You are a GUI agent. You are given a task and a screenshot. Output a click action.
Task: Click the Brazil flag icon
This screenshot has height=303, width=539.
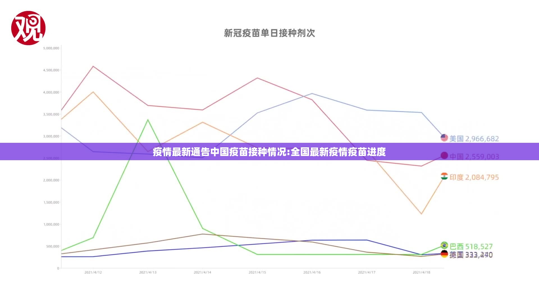(x=444, y=245)
